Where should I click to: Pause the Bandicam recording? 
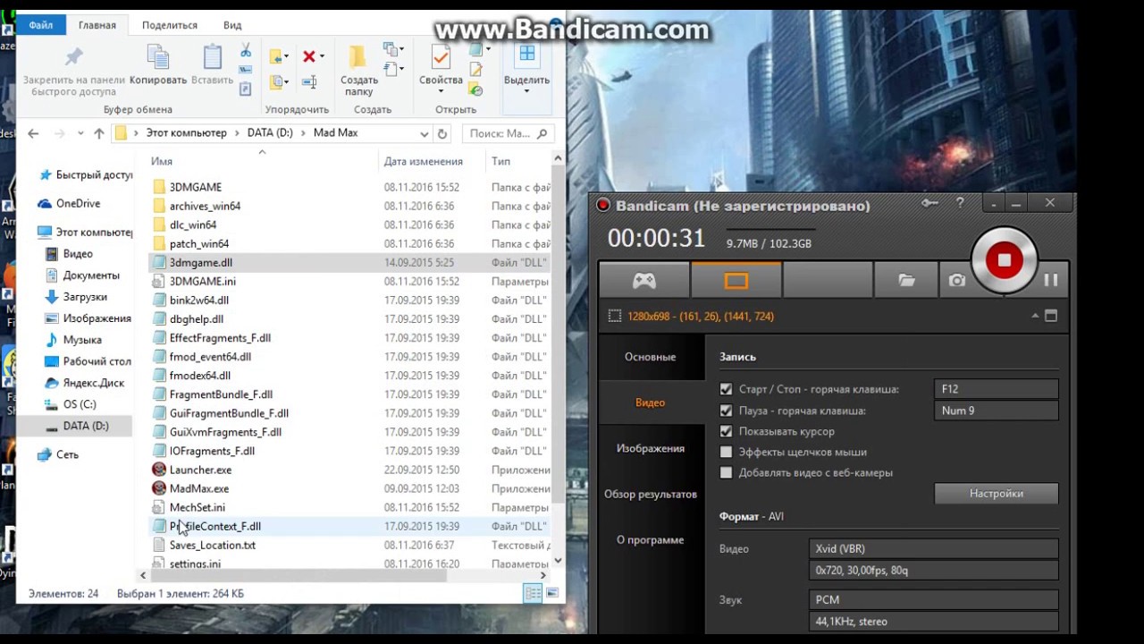click(x=1050, y=280)
